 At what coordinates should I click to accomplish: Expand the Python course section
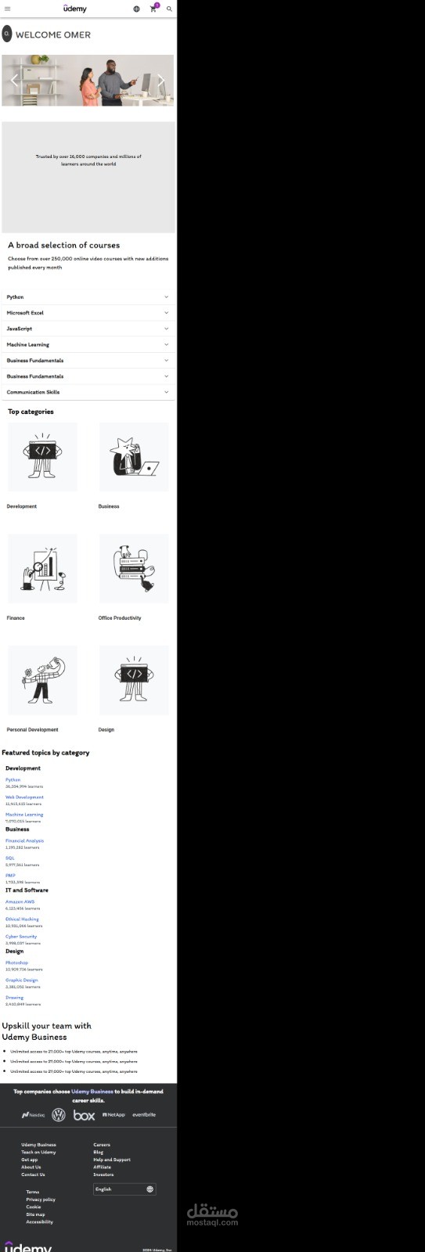[x=88, y=297]
